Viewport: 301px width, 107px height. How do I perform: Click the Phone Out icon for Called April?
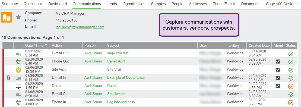pyautogui.click(x=18, y=61)
